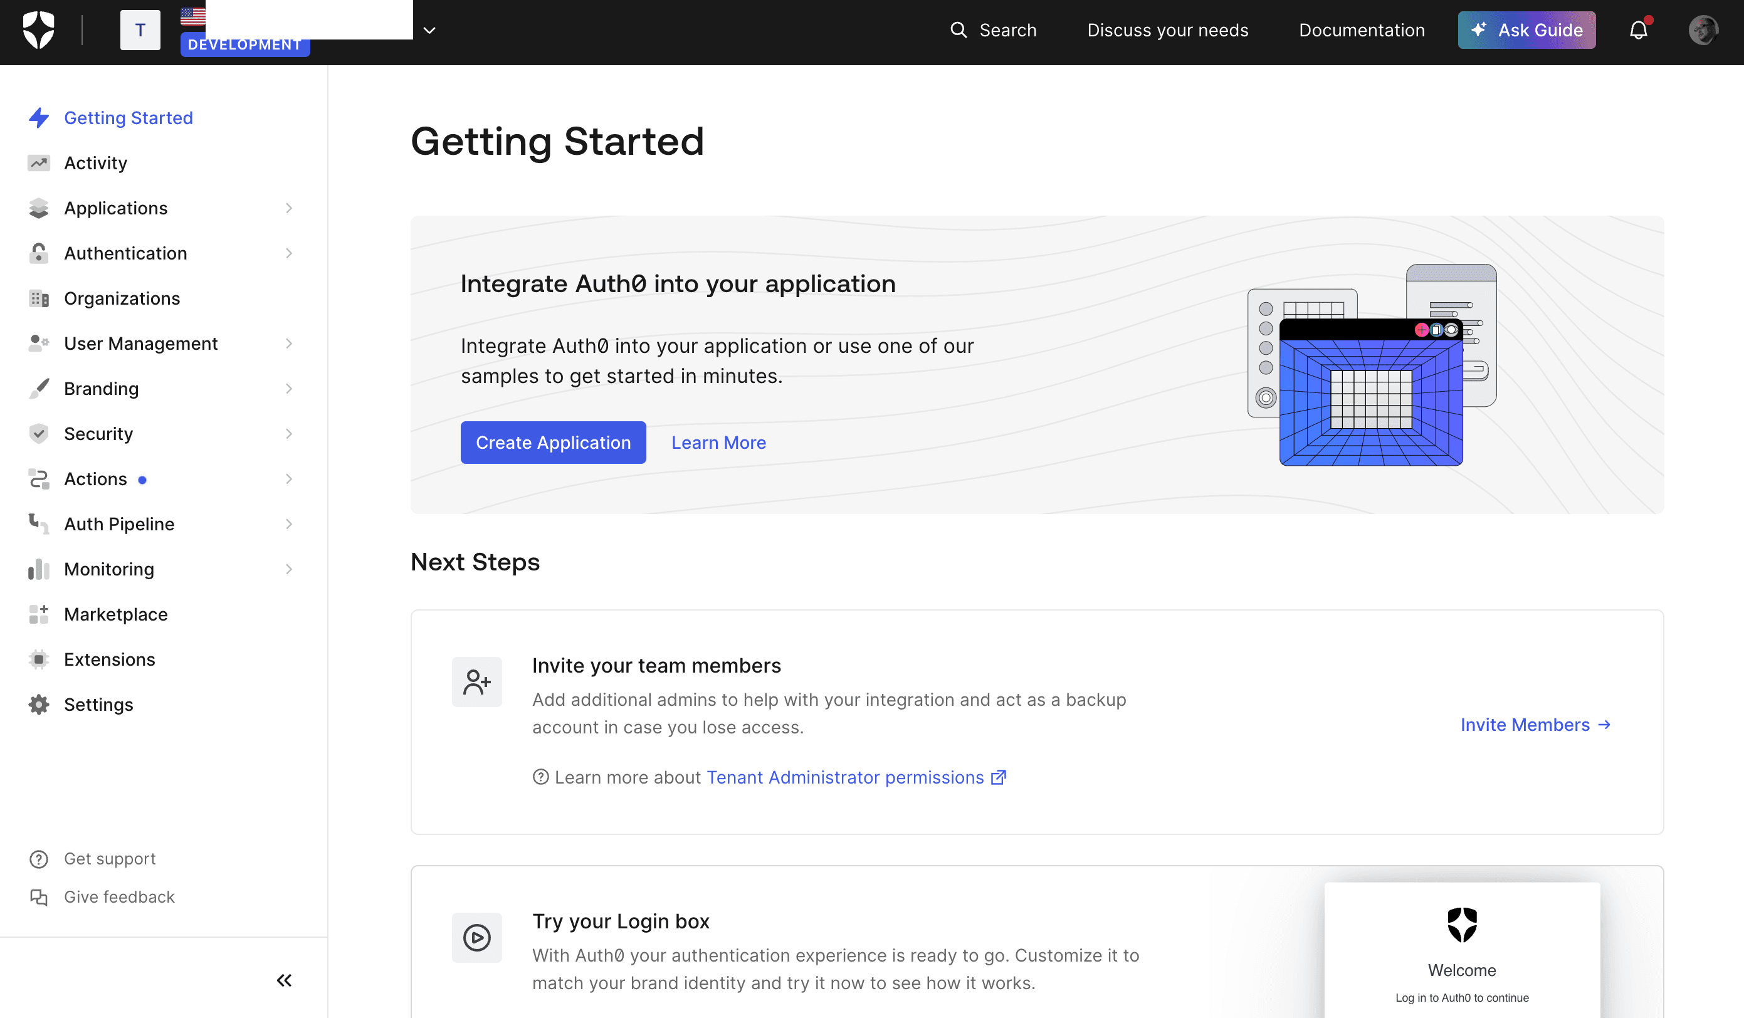Image resolution: width=1744 pixels, height=1018 pixels.
Task: Go to Activity in the sidebar
Action: pos(95,164)
